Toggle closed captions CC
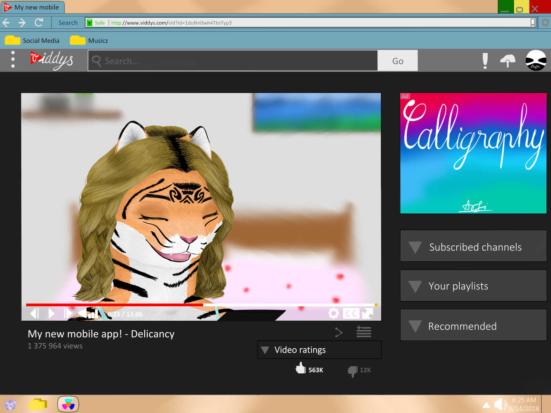The image size is (551, 413). coord(351,314)
